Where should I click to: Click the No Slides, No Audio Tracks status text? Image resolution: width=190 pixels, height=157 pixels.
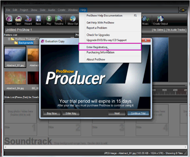pos(169,30)
